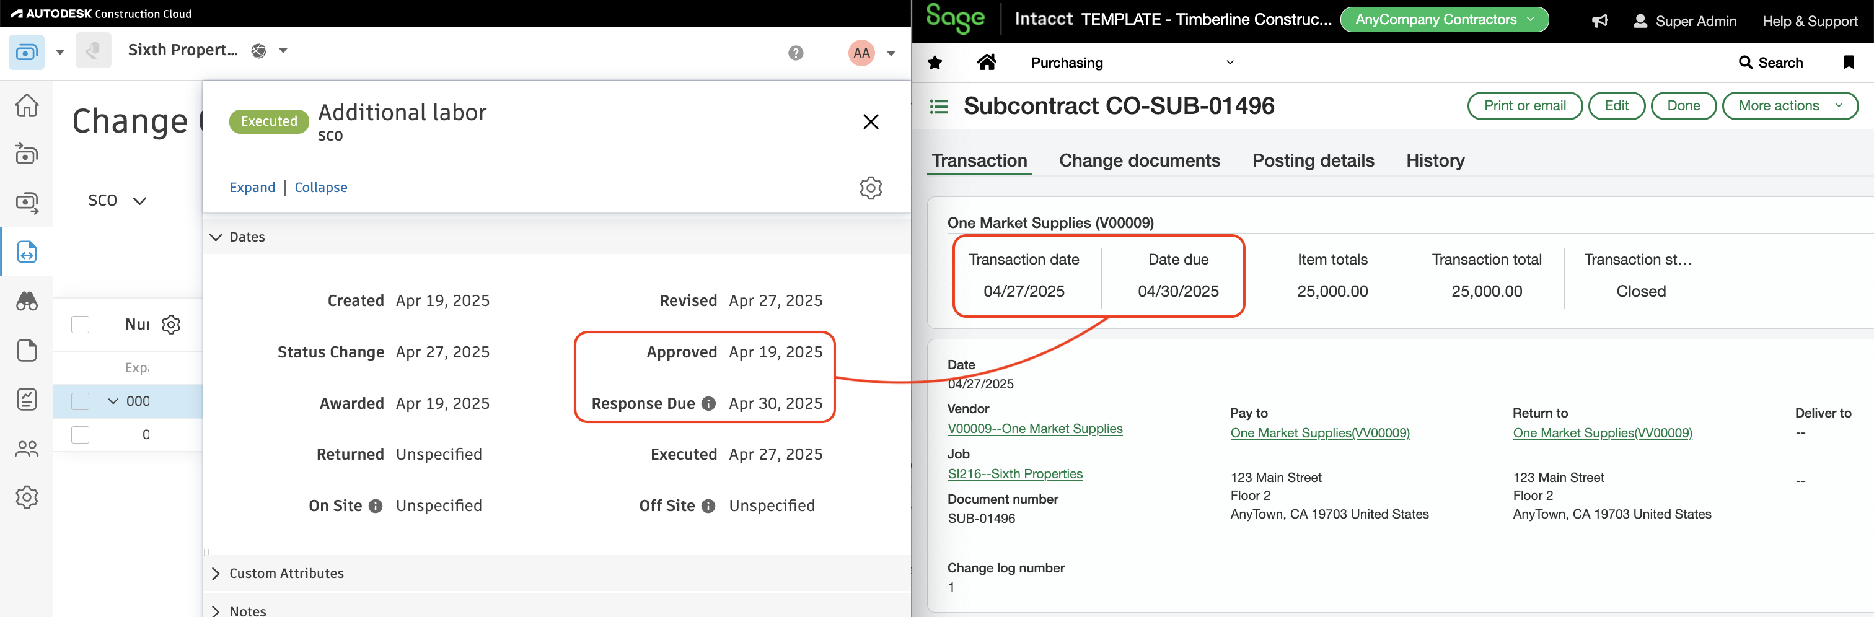Click the list icon beside Subcontract title
The width and height of the screenshot is (1874, 617).
click(938, 107)
